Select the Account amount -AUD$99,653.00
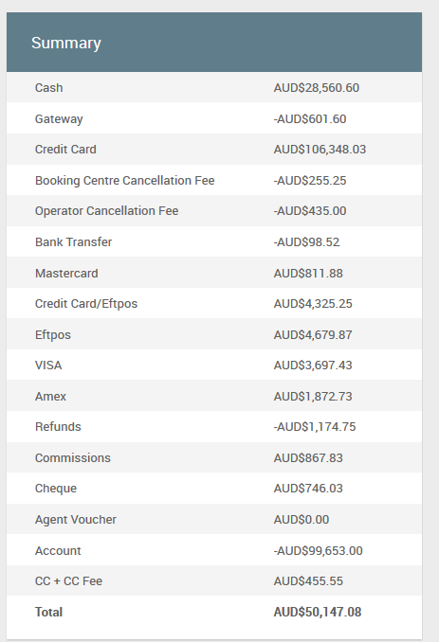439x642 pixels. [318, 550]
